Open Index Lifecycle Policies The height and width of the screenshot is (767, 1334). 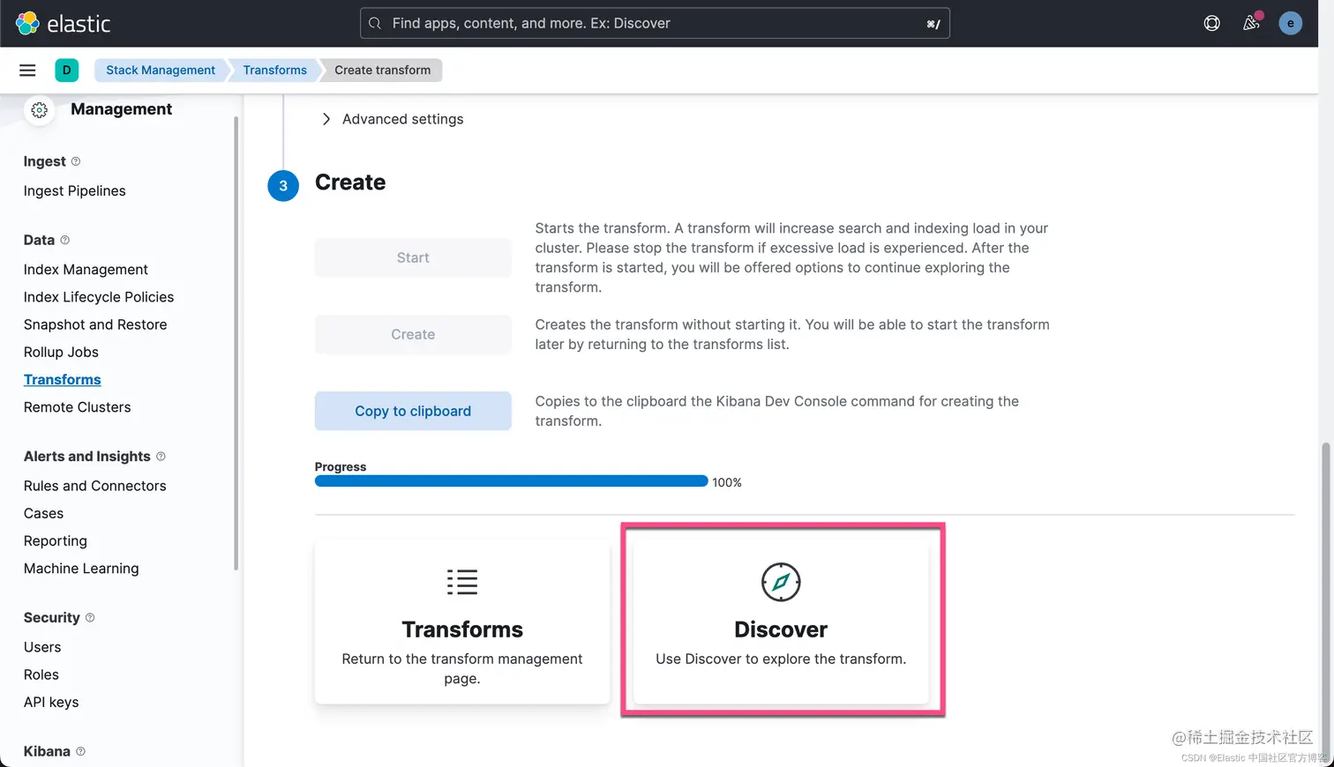point(99,297)
